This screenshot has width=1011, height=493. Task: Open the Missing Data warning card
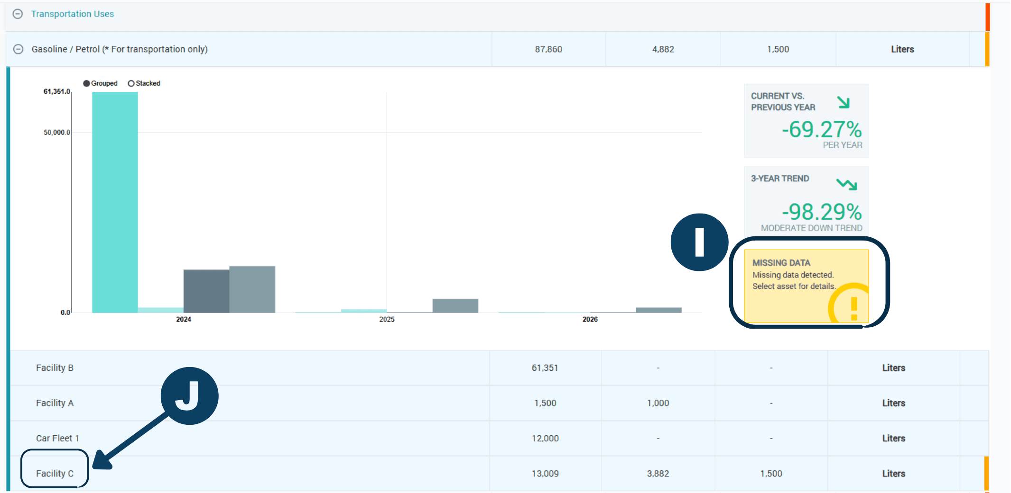tap(807, 286)
